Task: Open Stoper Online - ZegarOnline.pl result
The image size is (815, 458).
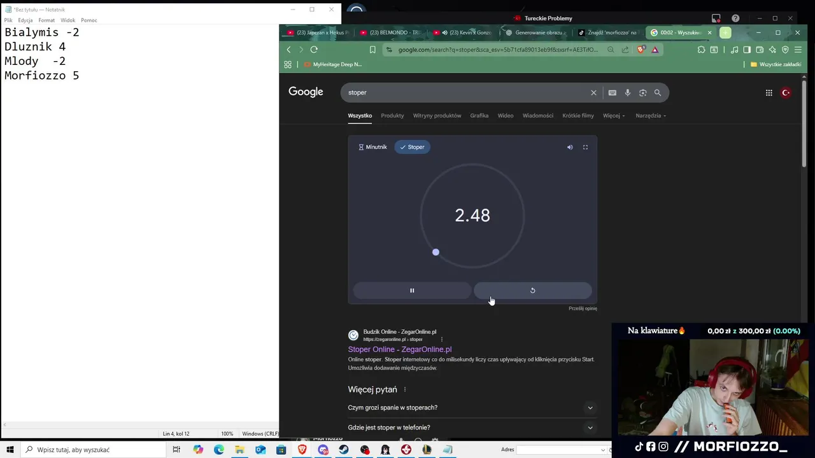Action: (x=399, y=349)
